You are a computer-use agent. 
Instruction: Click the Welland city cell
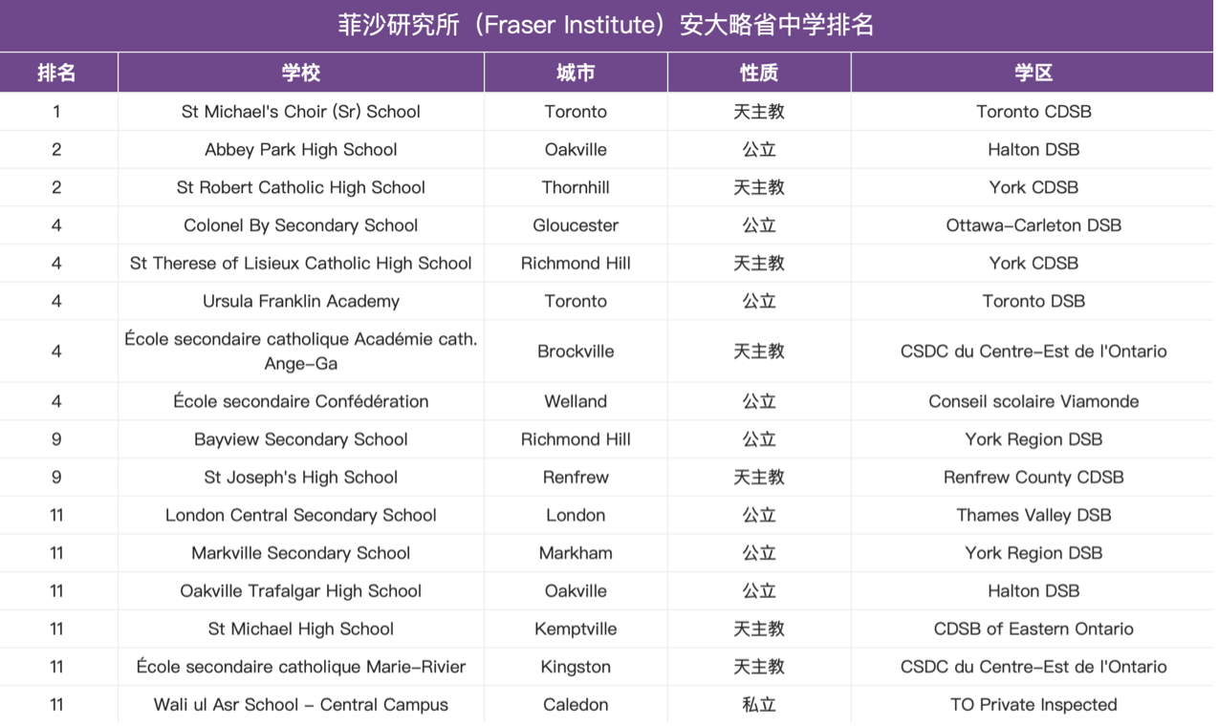click(x=576, y=401)
